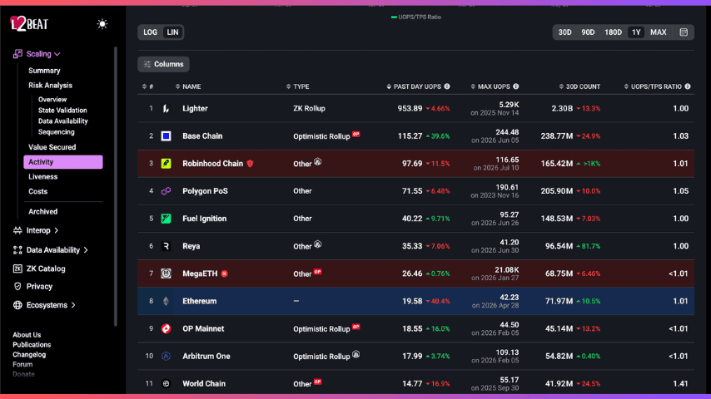Screen dimensions: 711x399
Task: Expand the Interop sidebar section
Action: 37,230
